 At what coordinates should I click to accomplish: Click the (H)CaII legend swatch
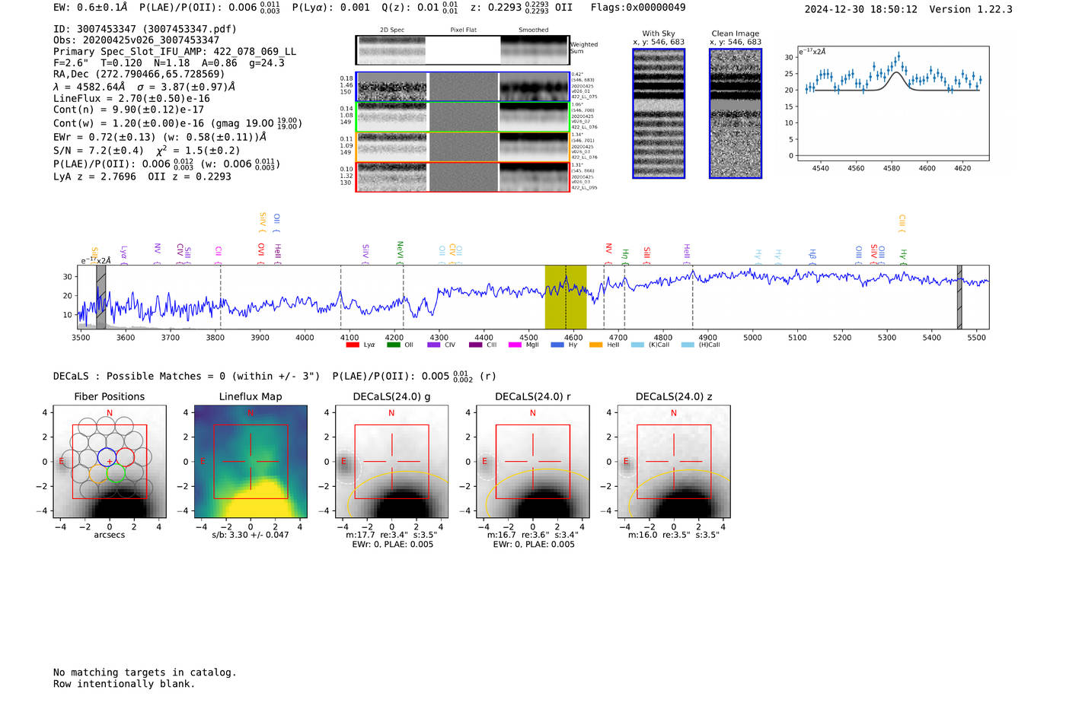tap(688, 345)
